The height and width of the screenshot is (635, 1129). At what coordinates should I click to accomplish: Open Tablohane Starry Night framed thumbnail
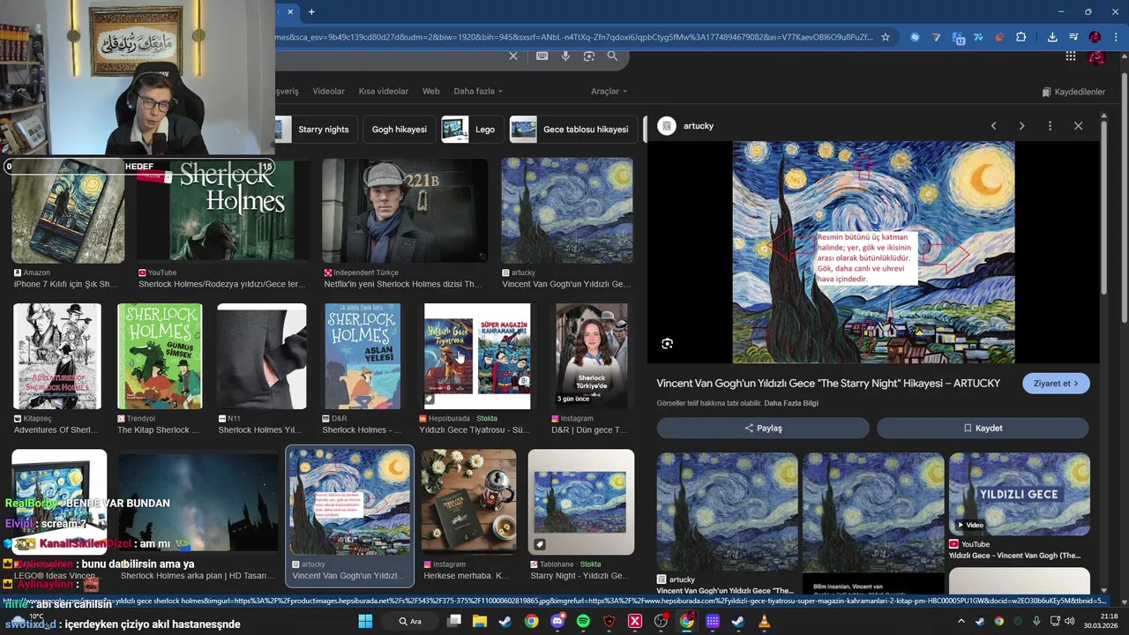581,502
